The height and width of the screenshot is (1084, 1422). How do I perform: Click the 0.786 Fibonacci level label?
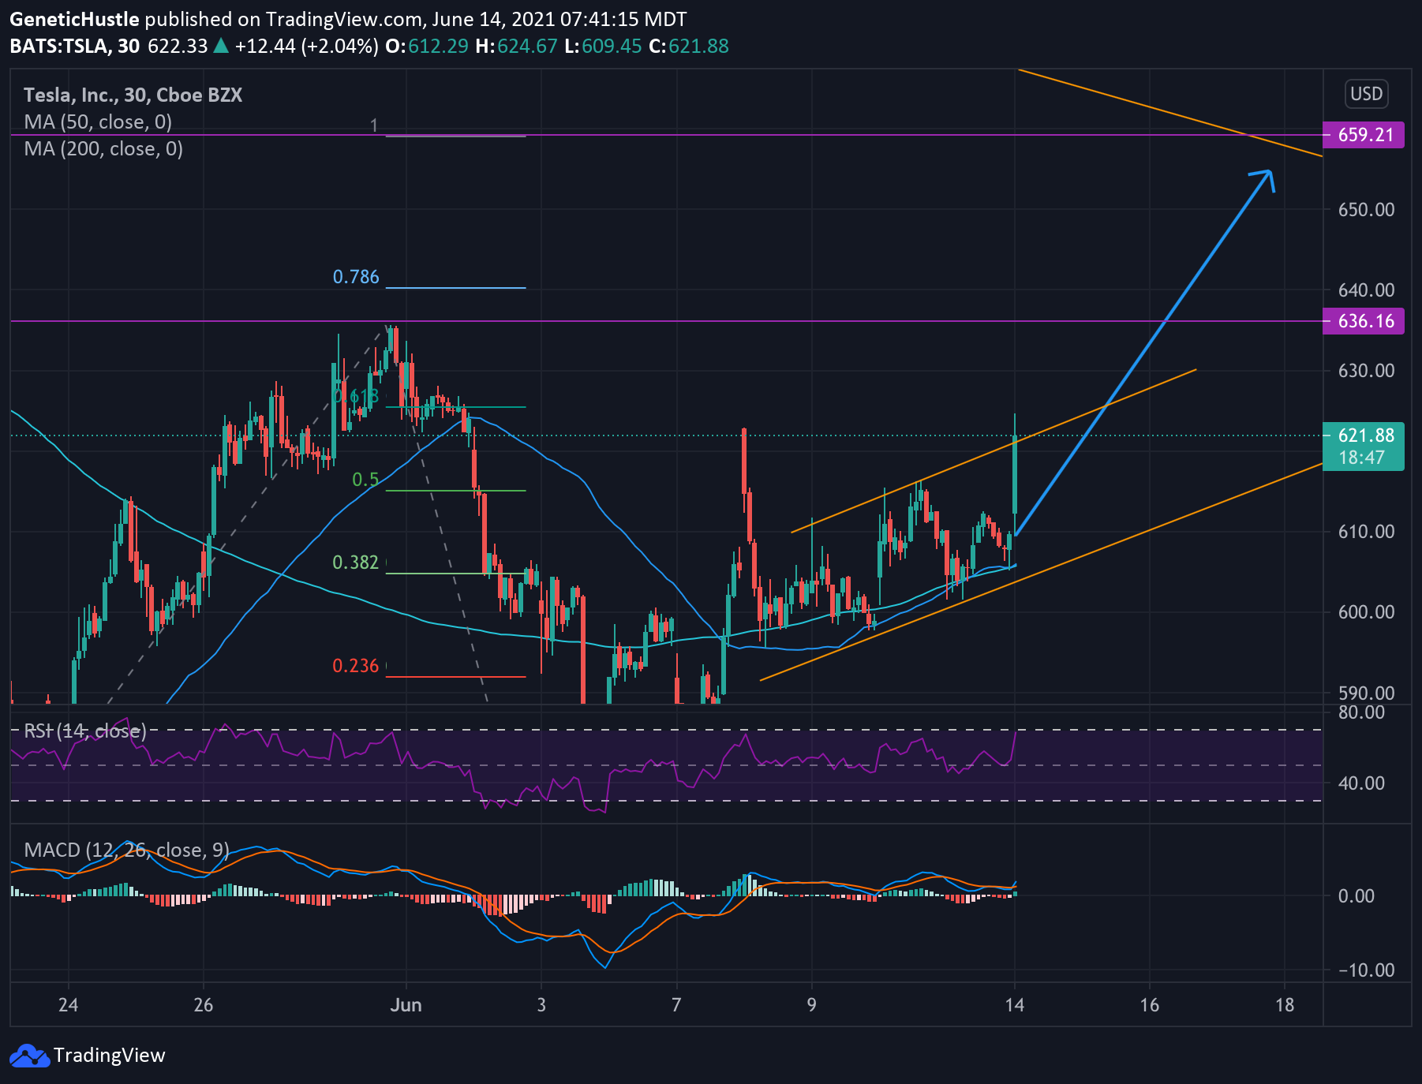click(x=356, y=277)
